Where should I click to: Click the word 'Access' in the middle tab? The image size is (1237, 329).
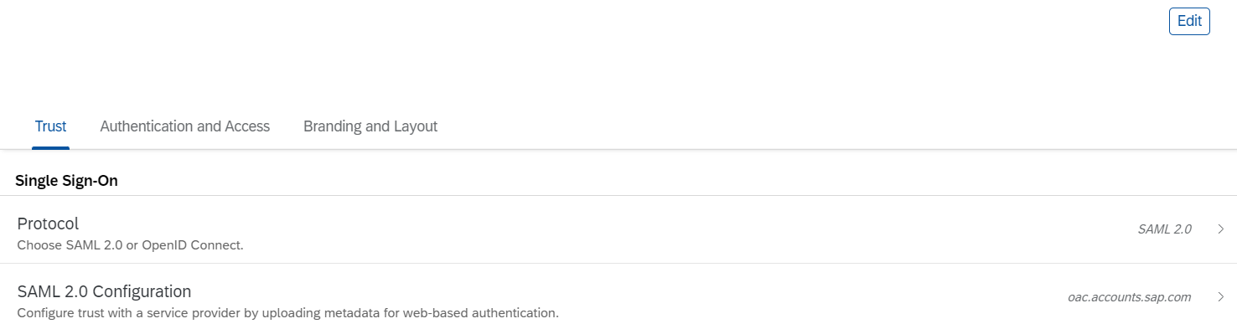coord(247,126)
